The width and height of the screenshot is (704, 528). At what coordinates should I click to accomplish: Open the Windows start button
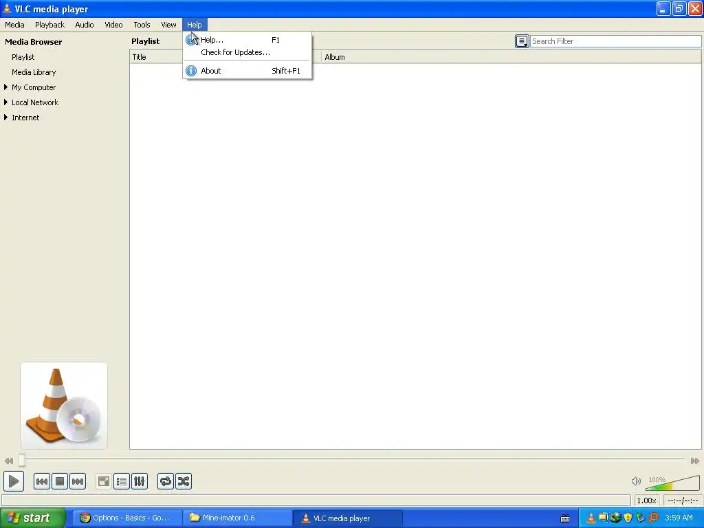tap(33, 518)
